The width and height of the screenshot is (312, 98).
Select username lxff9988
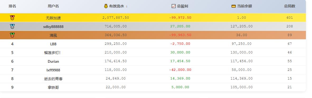(53, 70)
